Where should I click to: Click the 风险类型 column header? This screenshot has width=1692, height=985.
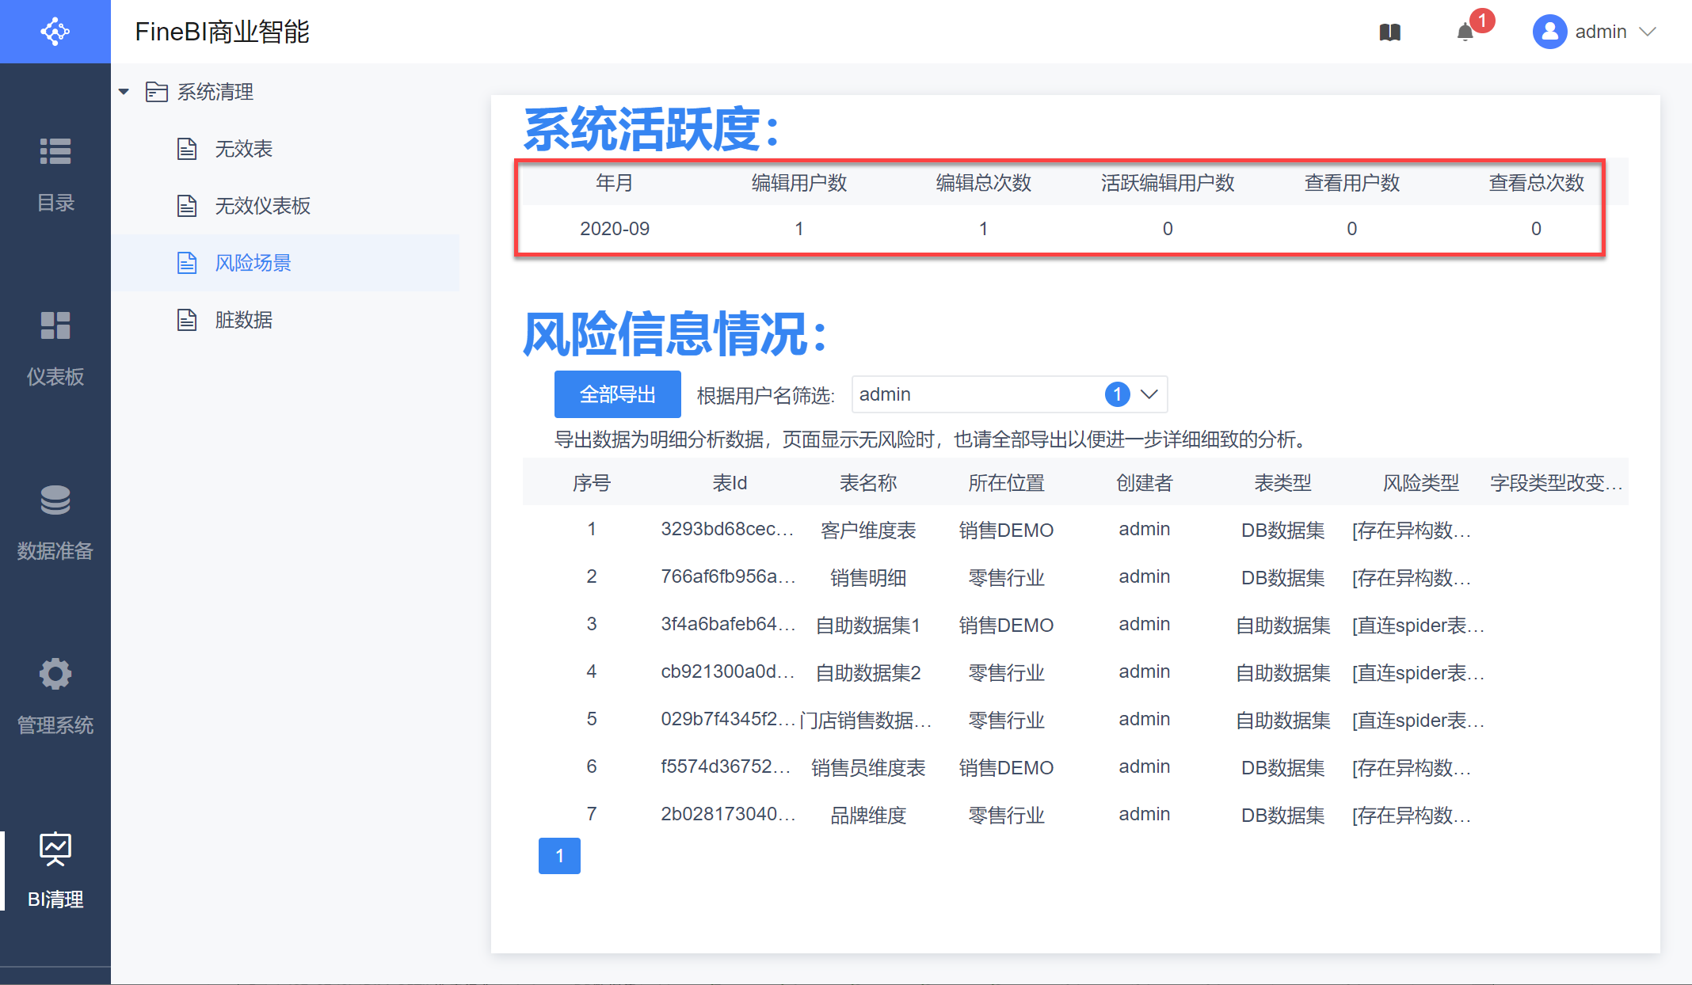[1420, 483]
